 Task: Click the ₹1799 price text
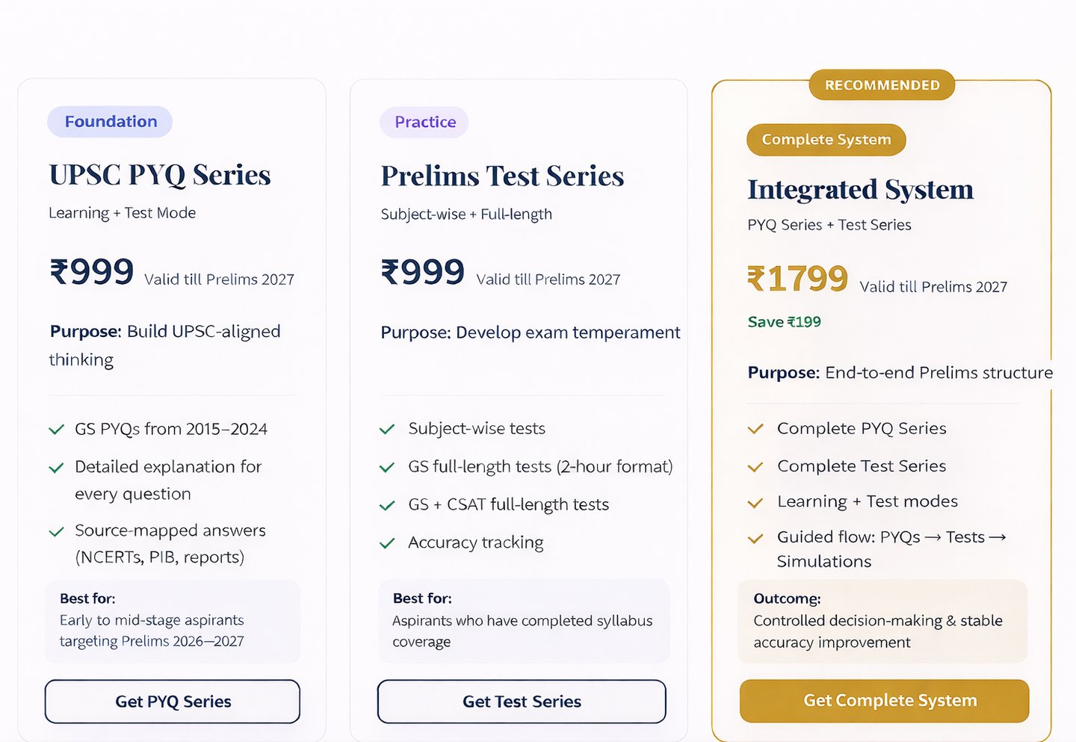coord(797,279)
